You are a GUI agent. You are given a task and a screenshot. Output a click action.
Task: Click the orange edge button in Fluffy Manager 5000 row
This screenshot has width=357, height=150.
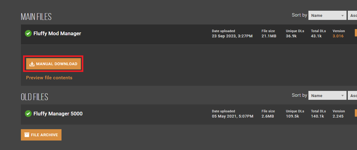point(356,113)
